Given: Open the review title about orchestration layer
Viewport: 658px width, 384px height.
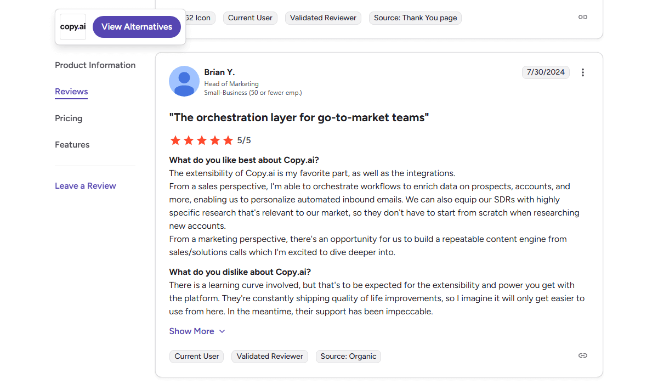Looking at the screenshot, I should (299, 117).
